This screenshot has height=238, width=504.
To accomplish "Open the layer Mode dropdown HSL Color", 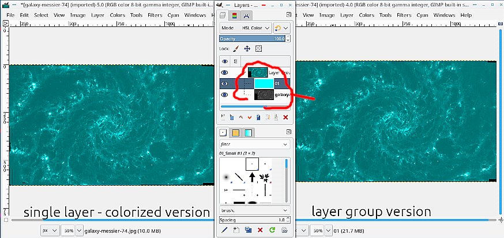I will [x=246, y=28].
